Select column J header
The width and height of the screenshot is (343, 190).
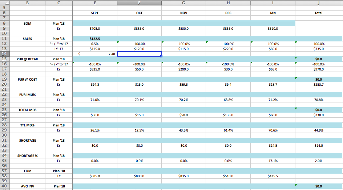(x=319, y=3)
